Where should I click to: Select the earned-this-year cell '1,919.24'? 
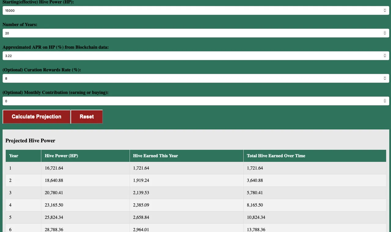pyautogui.click(x=187, y=180)
